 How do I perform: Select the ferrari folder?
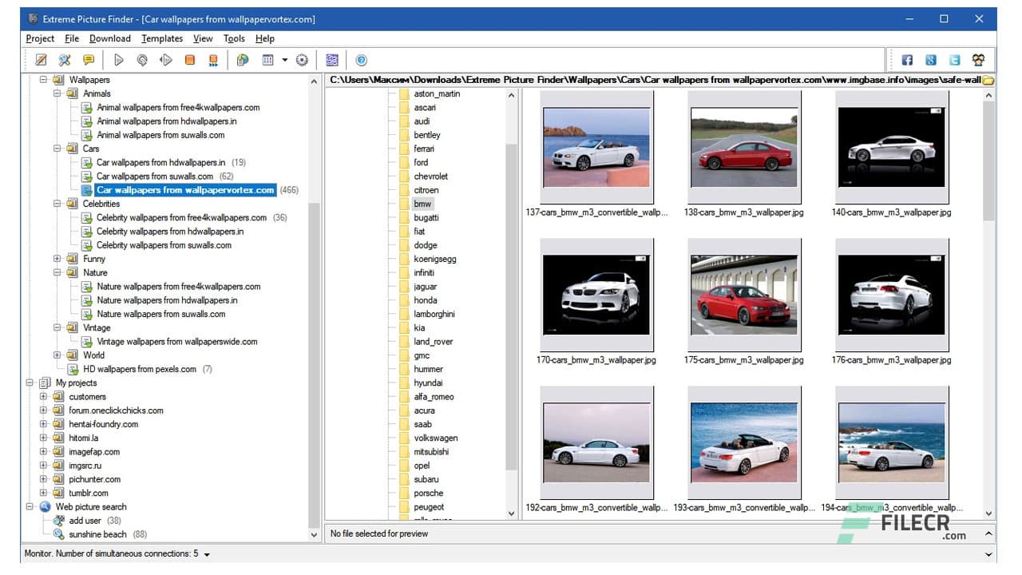[x=424, y=149]
